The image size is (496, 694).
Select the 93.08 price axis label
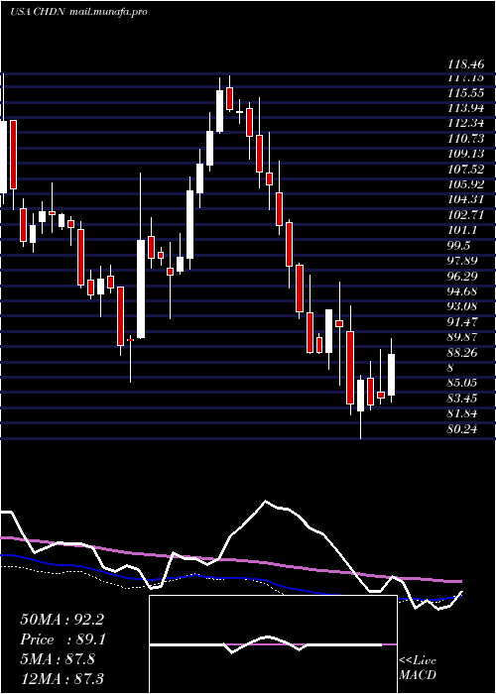[462, 306]
